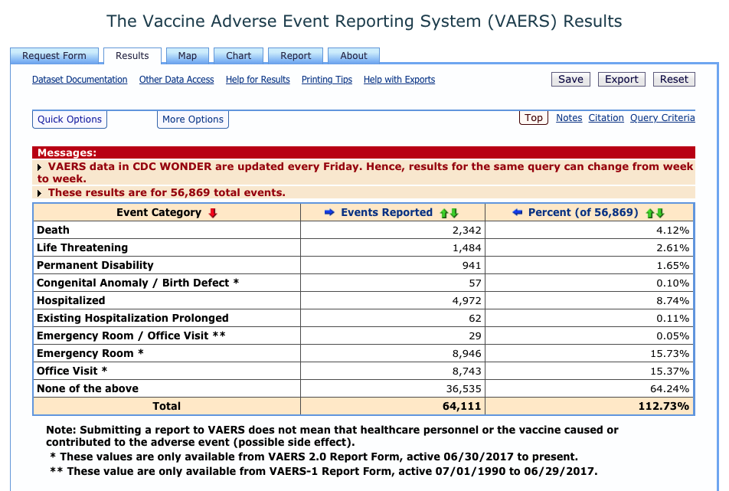The height and width of the screenshot is (491, 729).
Task: Open the Quick Options panel
Action: pyautogui.click(x=69, y=119)
